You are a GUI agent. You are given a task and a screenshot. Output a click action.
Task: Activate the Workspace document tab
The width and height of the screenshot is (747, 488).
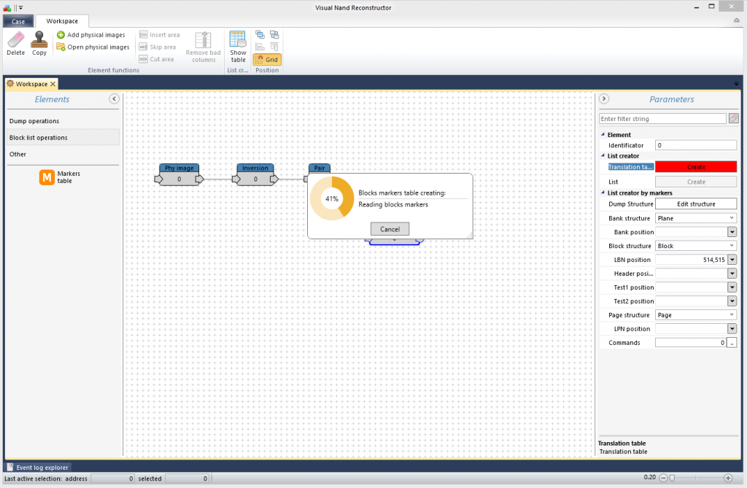(x=31, y=84)
